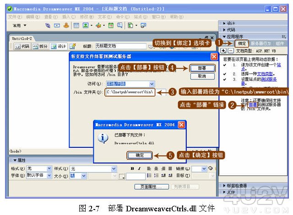The image size is (293, 215).
Task: Click the text color swatch in properties
Action: (x=122, y=177)
